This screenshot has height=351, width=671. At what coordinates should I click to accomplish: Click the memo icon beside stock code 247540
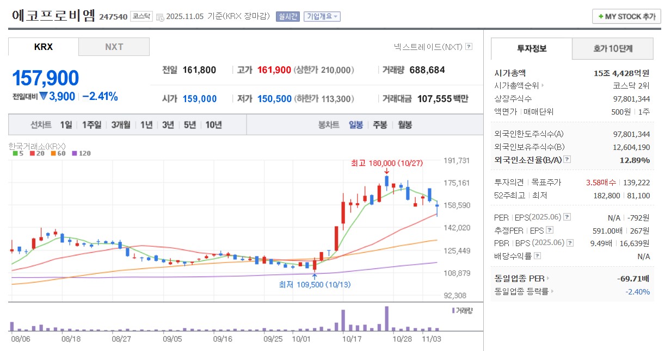(x=159, y=16)
